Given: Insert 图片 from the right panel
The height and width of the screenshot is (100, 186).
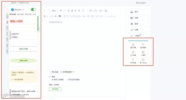Looking at the screenshot, I should (138, 12).
